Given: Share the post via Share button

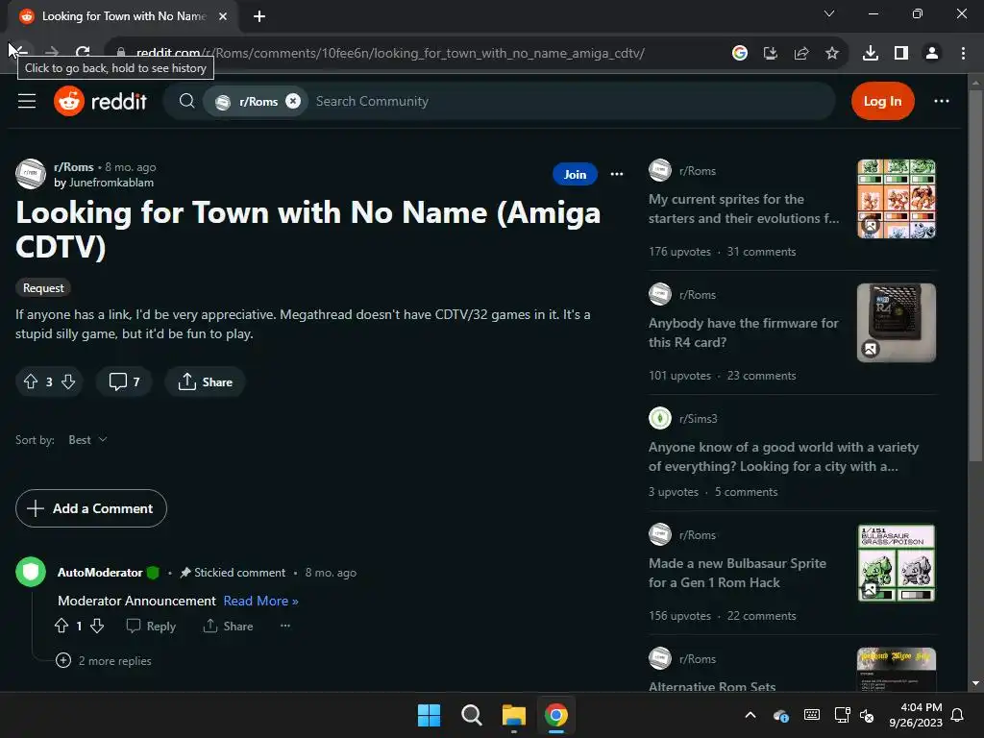Looking at the screenshot, I should (206, 381).
